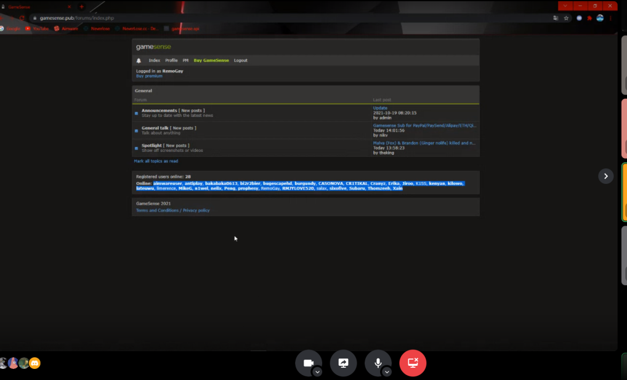Toggle the camera in the call controls
The height and width of the screenshot is (380, 627).
[309, 362]
